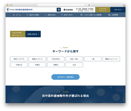This screenshot has height=111, width=131.
Task: Reload the page with browser refresh icon
Action: point(85,5)
